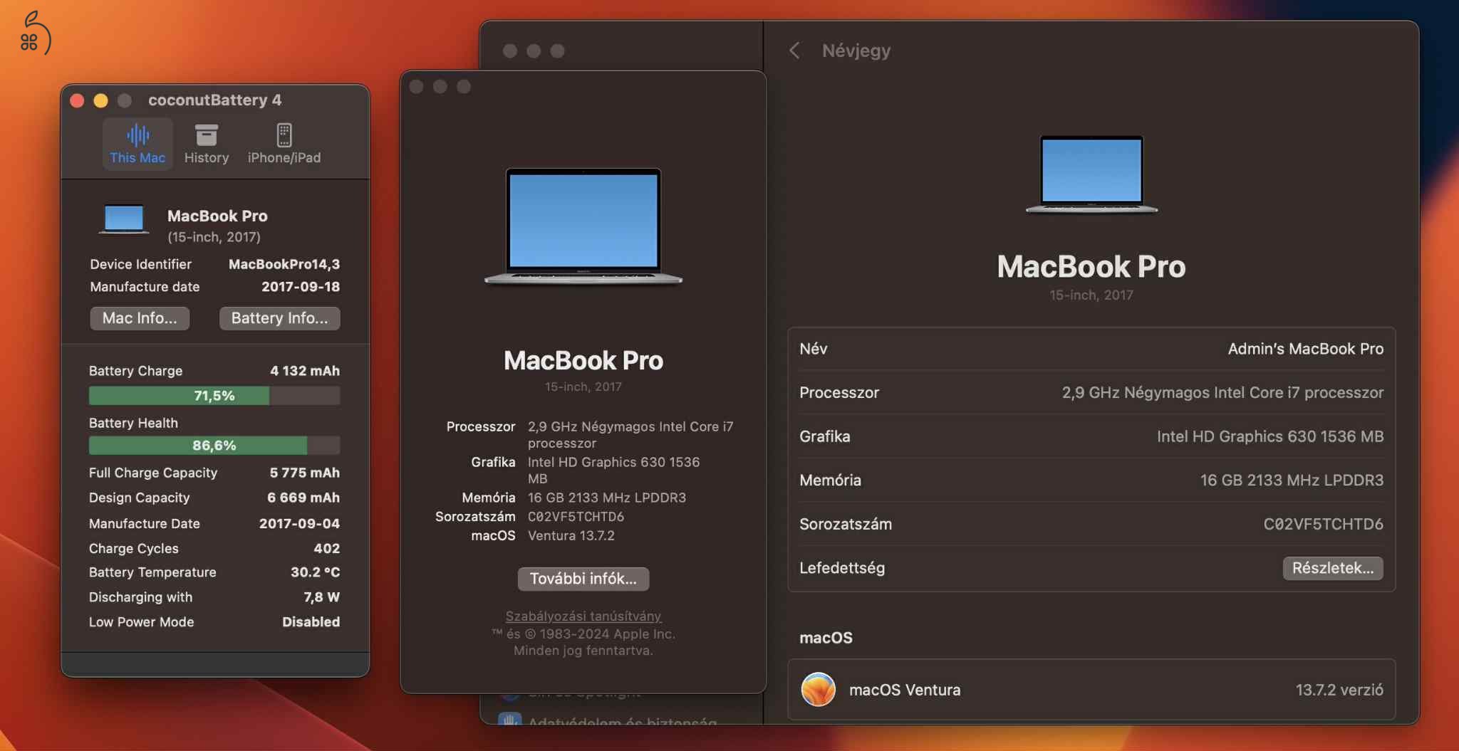
Task: Click the Grafika Intel HD Graphics 630 row
Action: pyautogui.click(x=1091, y=436)
